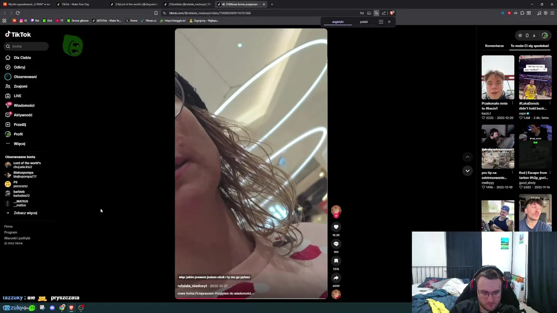Bookmark the video with the save icon

pyautogui.click(x=336, y=261)
